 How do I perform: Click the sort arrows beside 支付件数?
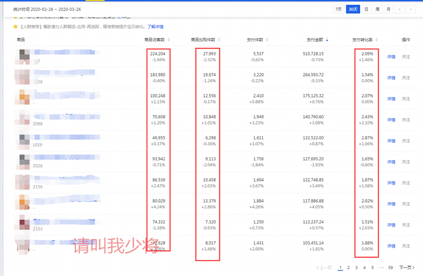point(266,40)
